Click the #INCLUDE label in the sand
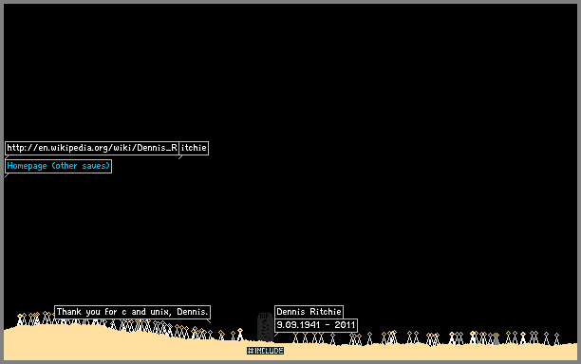The width and height of the screenshot is (581, 364). [265, 351]
